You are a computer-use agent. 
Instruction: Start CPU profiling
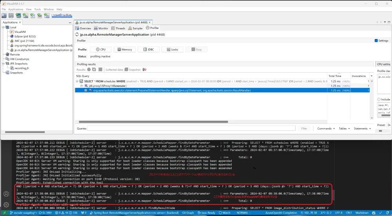(100, 49)
